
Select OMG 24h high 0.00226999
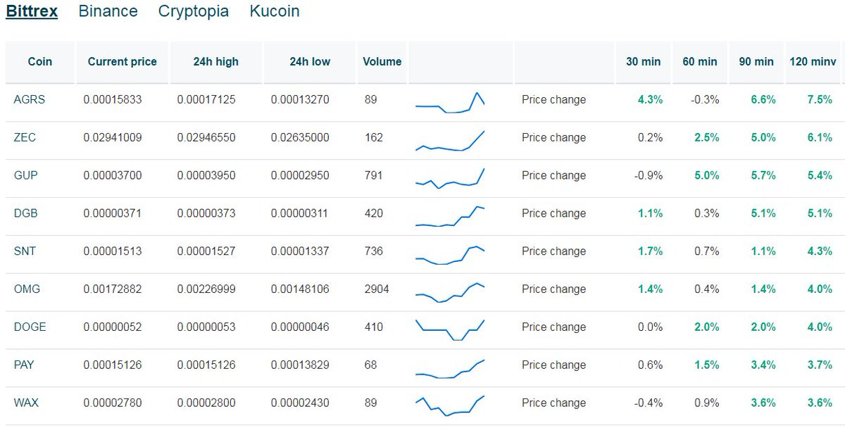click(x=206, y=290)
